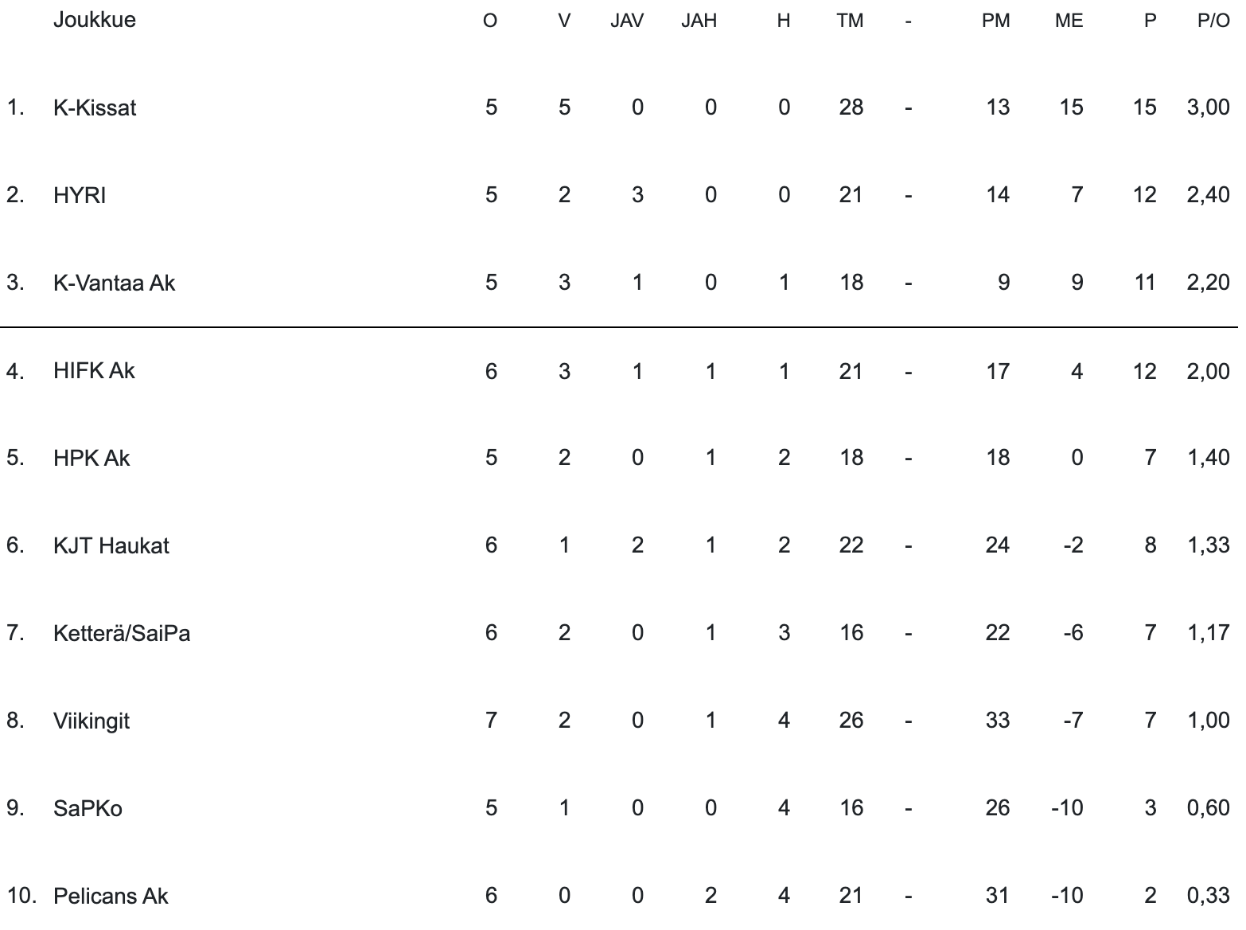Select K-Vantaa Ak in the standings
This screenshot has width=1246, height=930.
(114, 283)
